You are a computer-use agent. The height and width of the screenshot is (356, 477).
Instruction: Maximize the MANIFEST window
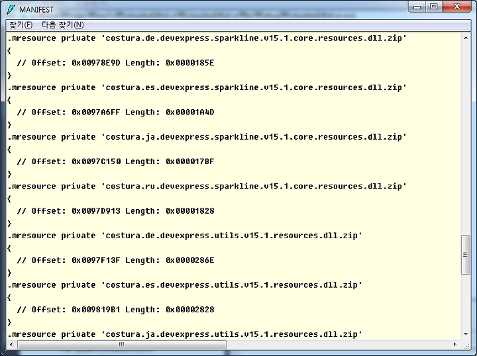point(434,7)
